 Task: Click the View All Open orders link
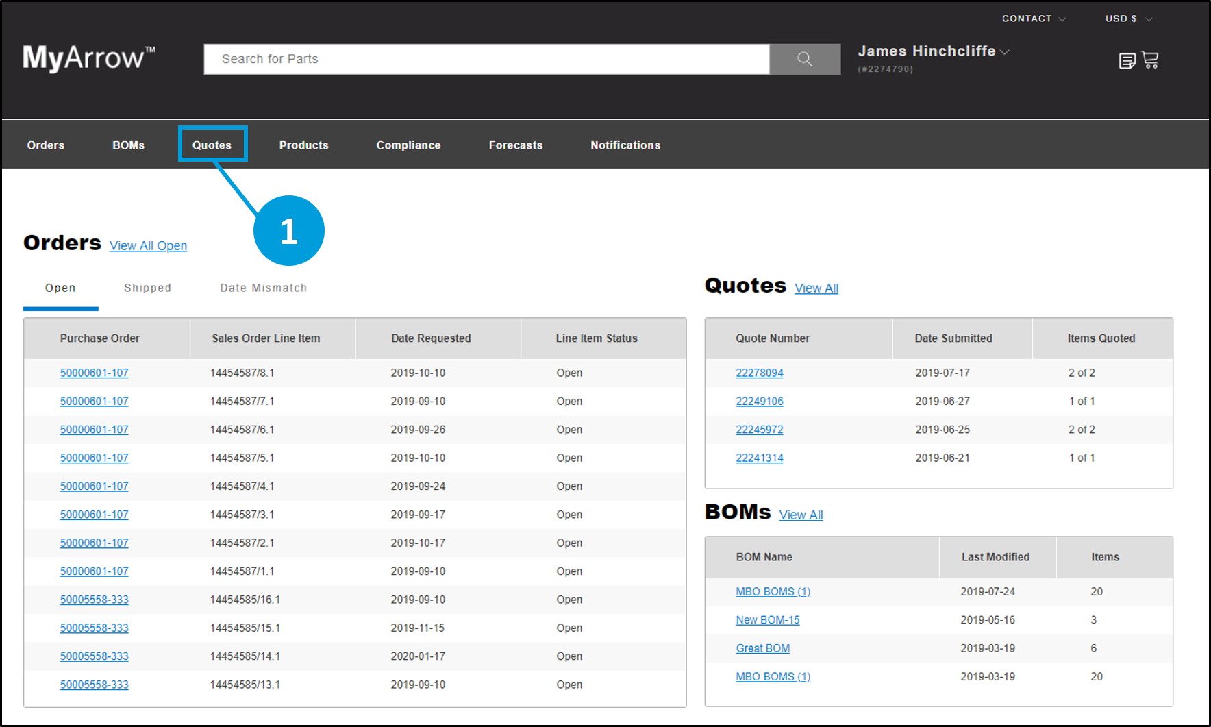point(148,245)
